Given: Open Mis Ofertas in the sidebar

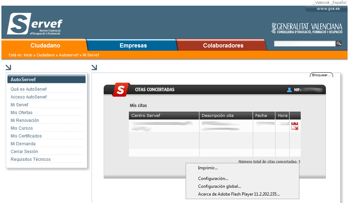Looking at the screenshot, I should tap(22, 113).
